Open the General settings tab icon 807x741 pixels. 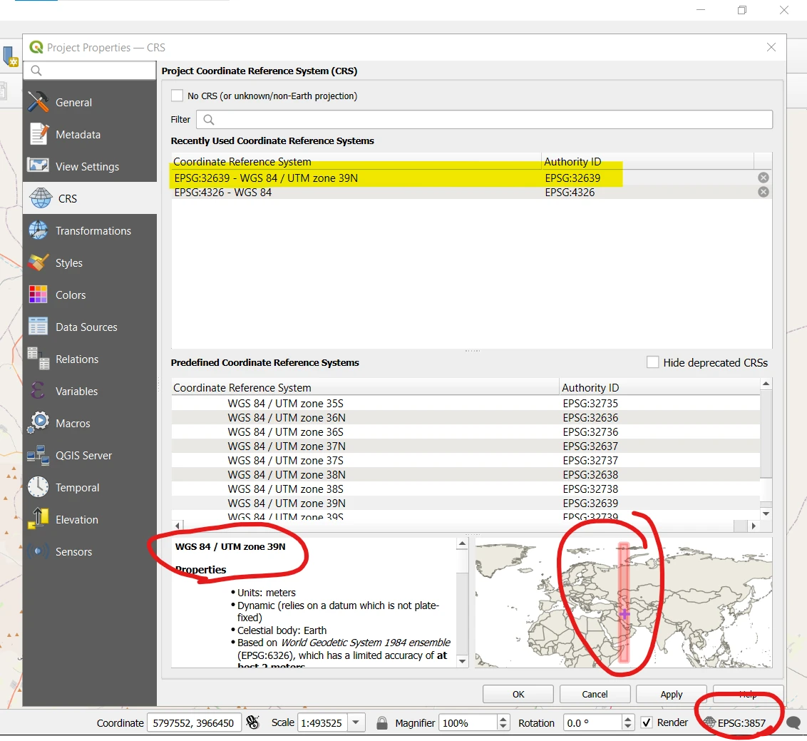point(38,102)
